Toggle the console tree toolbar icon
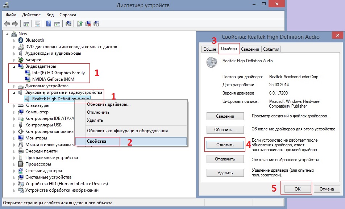345x209 pixels. (26, 24)
